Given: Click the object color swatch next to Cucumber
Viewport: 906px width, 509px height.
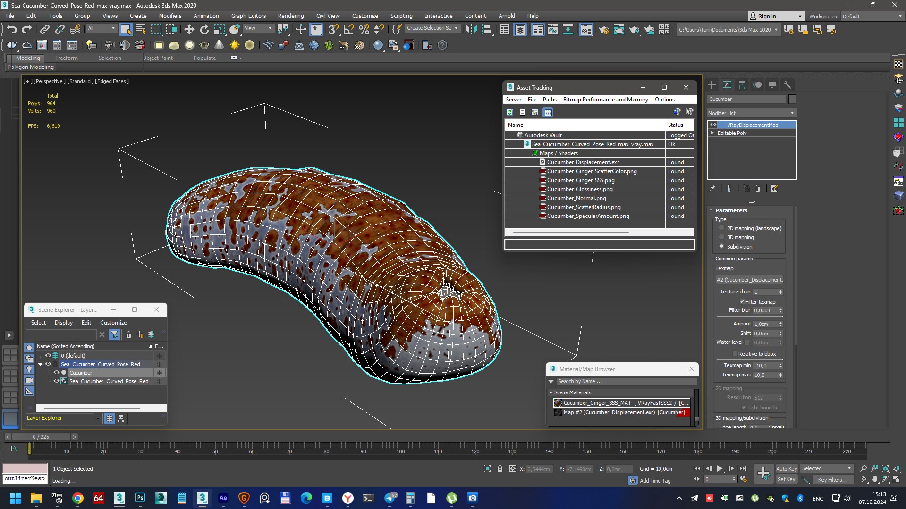Looking at the screenshot, I should [x=792, y=99].
